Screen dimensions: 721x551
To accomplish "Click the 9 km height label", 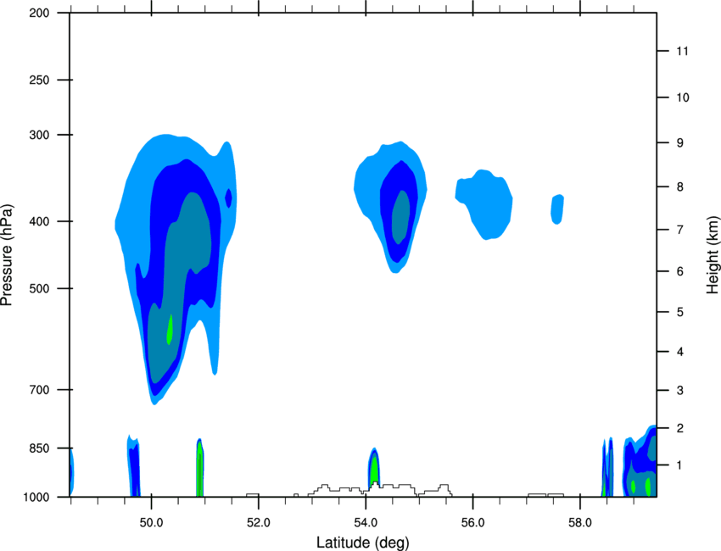I will pyautogui.click(x=680, y=143).
